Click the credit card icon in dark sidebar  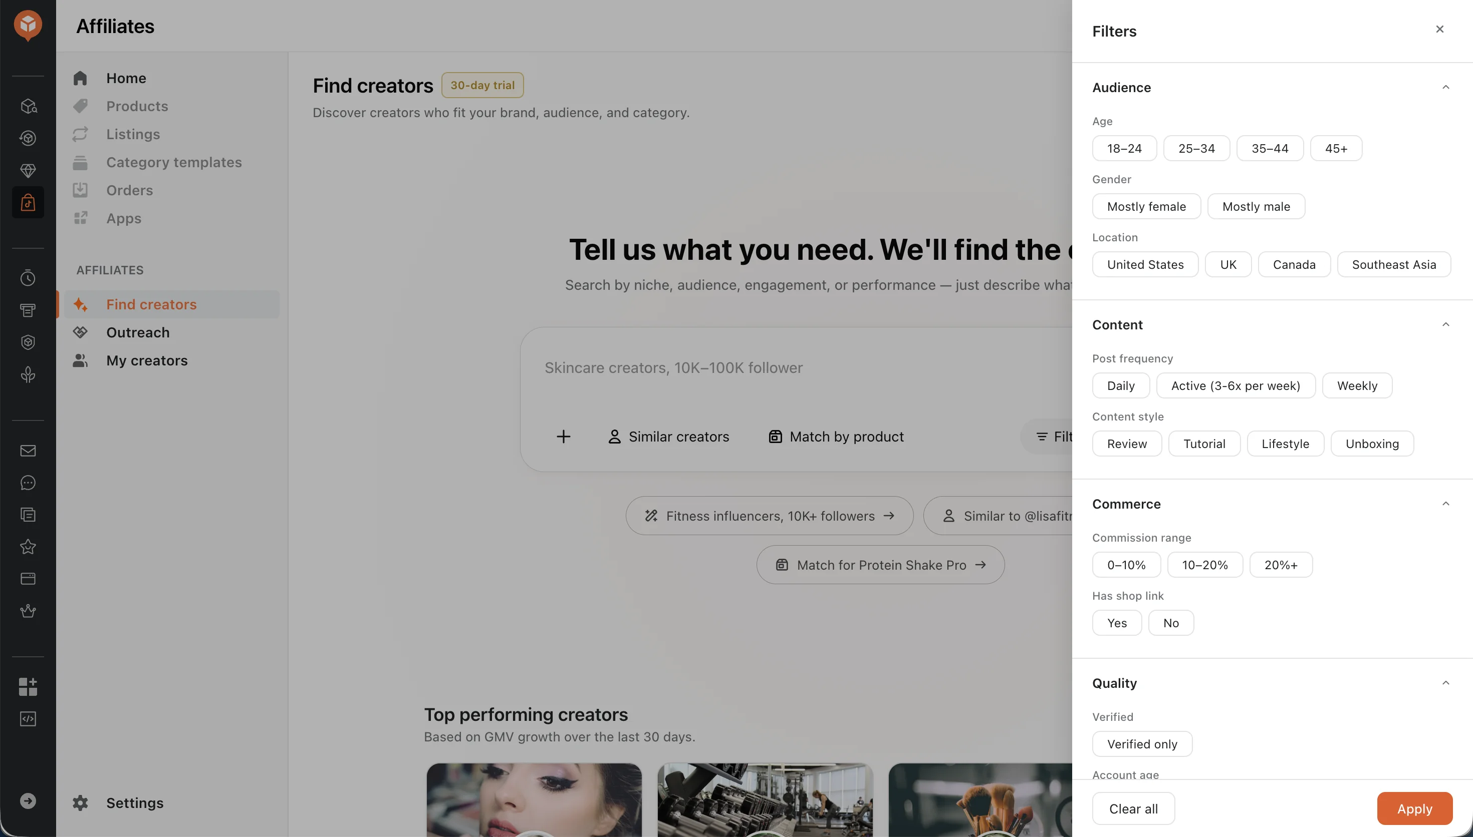(x=28, y=578)
